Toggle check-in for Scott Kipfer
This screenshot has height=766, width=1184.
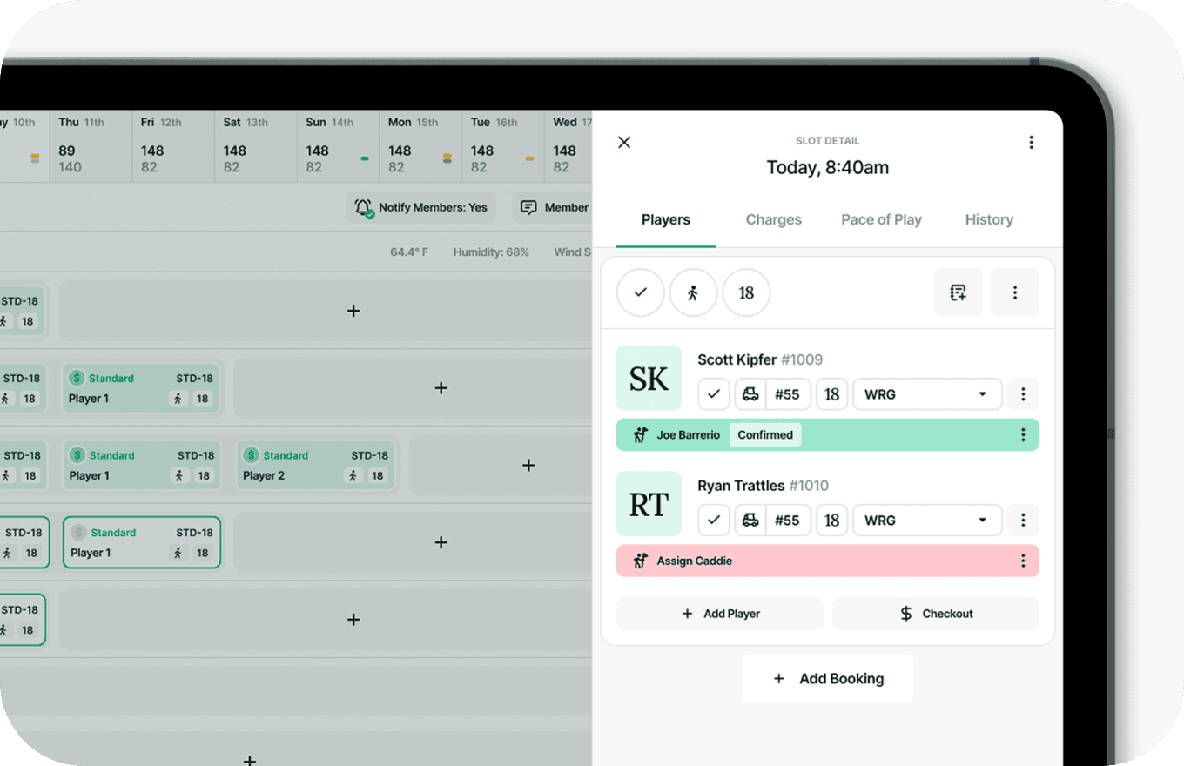pos(713,393)
